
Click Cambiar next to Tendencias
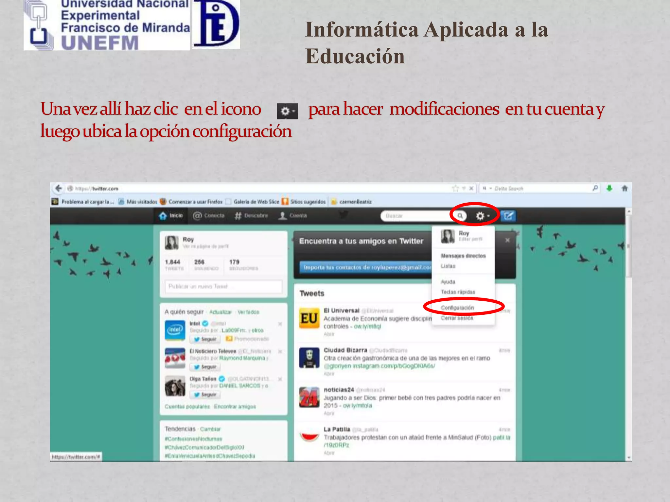210,429
